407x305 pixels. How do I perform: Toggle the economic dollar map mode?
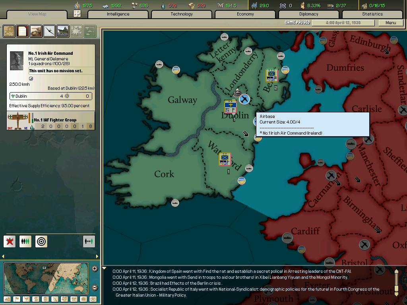pyautogui.click(x=36, y=299)
